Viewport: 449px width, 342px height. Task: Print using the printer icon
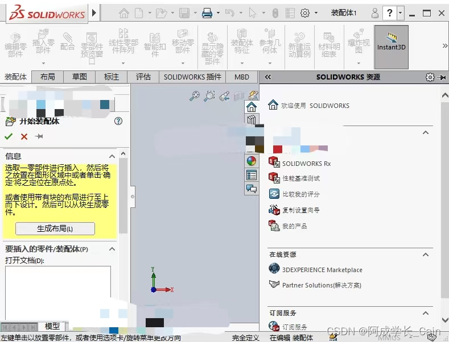pyautogui.click(x=207, y=13)
